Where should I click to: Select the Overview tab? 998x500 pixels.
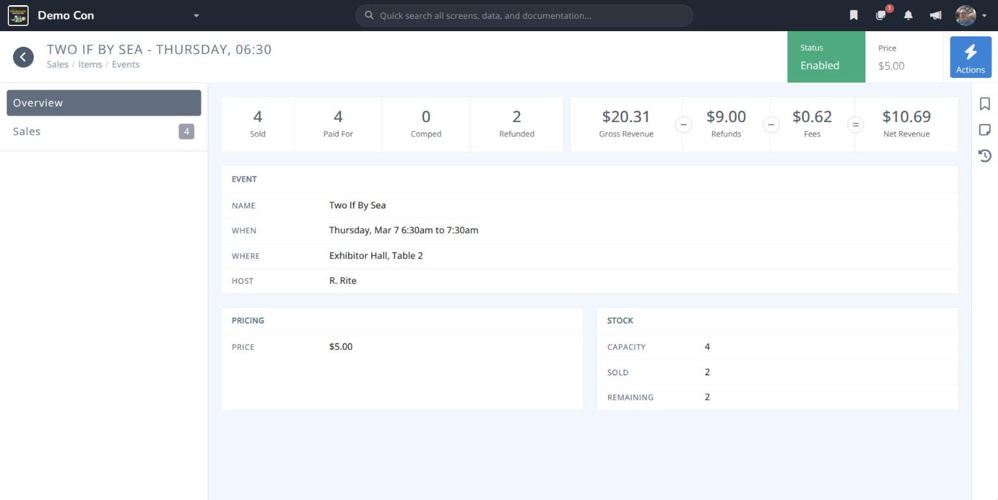104,103
